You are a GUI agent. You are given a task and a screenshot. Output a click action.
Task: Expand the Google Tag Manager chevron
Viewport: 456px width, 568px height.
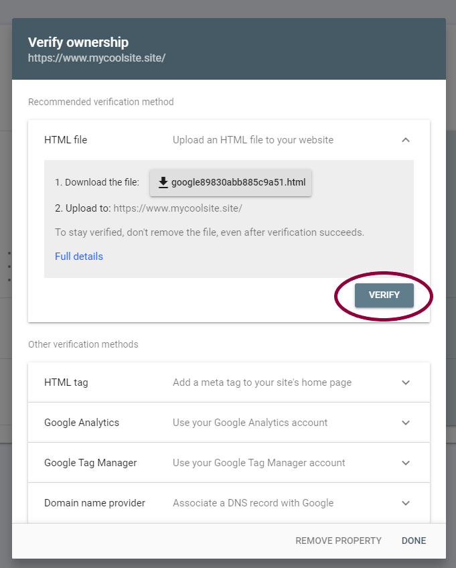point(406,463)
